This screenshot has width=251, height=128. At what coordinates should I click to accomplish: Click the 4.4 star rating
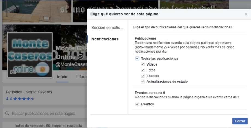[20, 99]
